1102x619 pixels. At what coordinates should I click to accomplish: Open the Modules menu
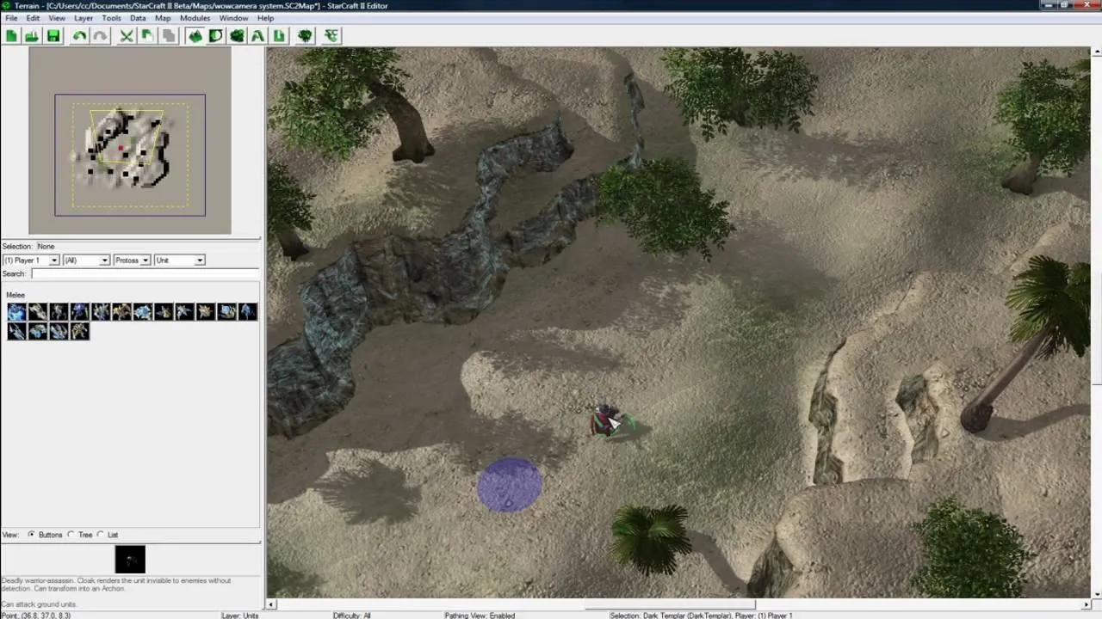click(x=195, y=18)
